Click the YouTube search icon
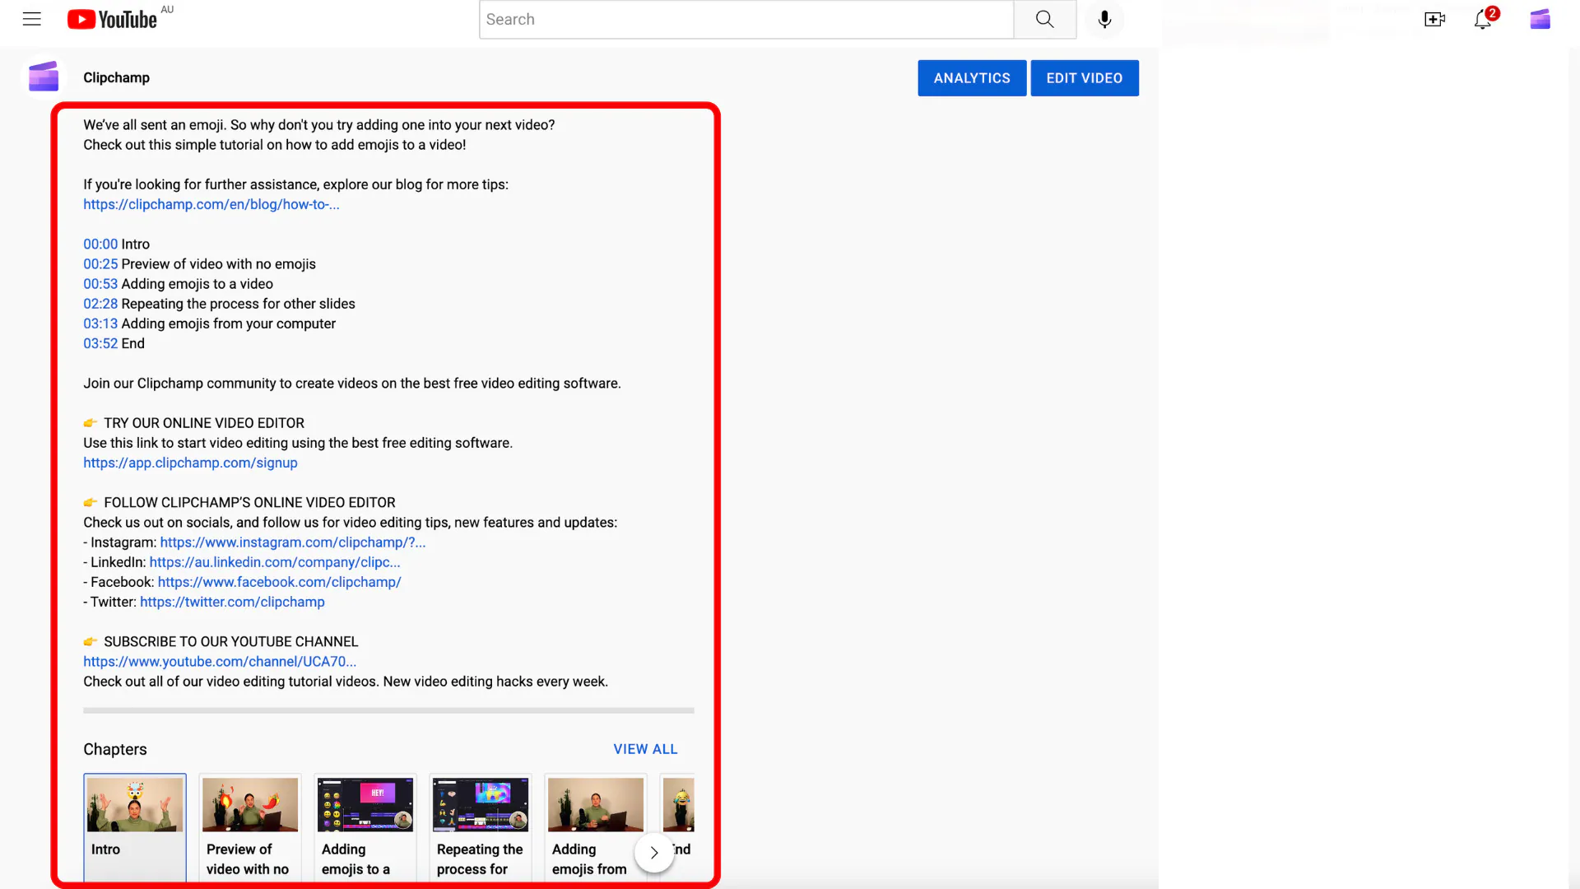Screen dimensions: 1580x889 (1044, 18)
